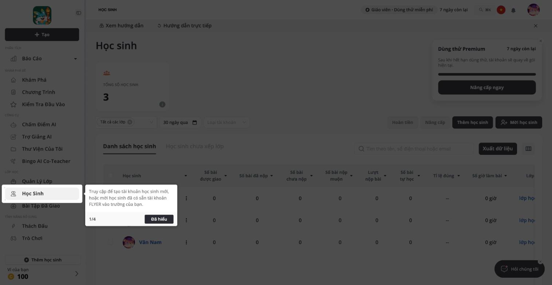552x285 pixels.
Task: Select the checkbox for Văn Nam
Action: (110, 242)
